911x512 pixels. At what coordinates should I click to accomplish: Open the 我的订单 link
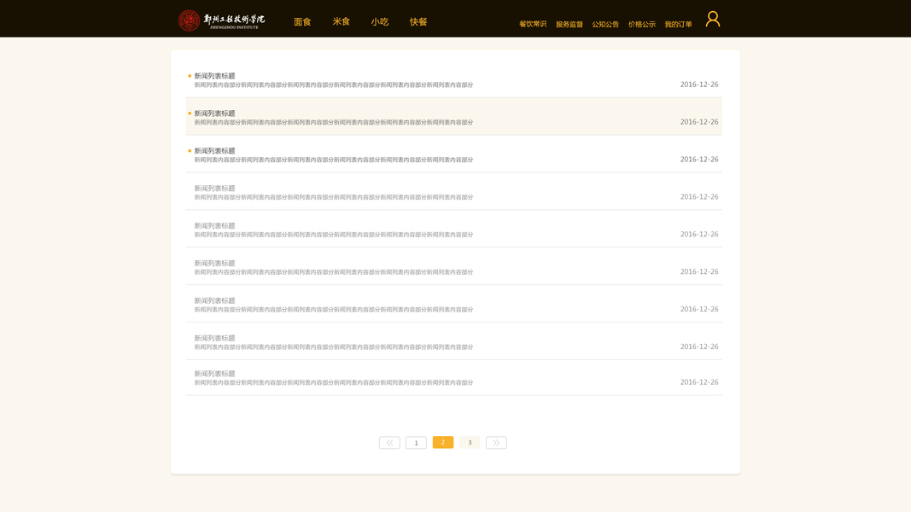(679, 25)
